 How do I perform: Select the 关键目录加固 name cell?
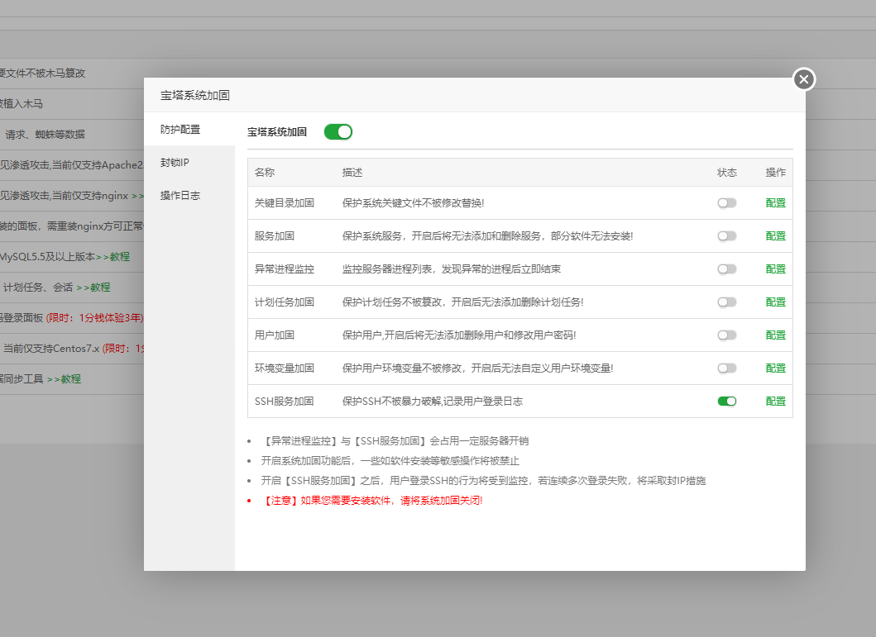click(x=285, y=203)
